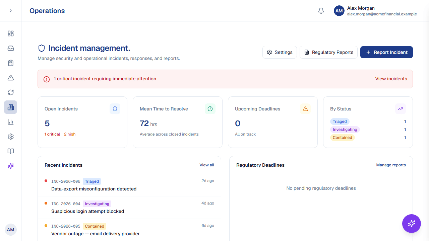Click the '6d ago' timestamp
Screen dimensions: 429x241
(x=208, y=226)
